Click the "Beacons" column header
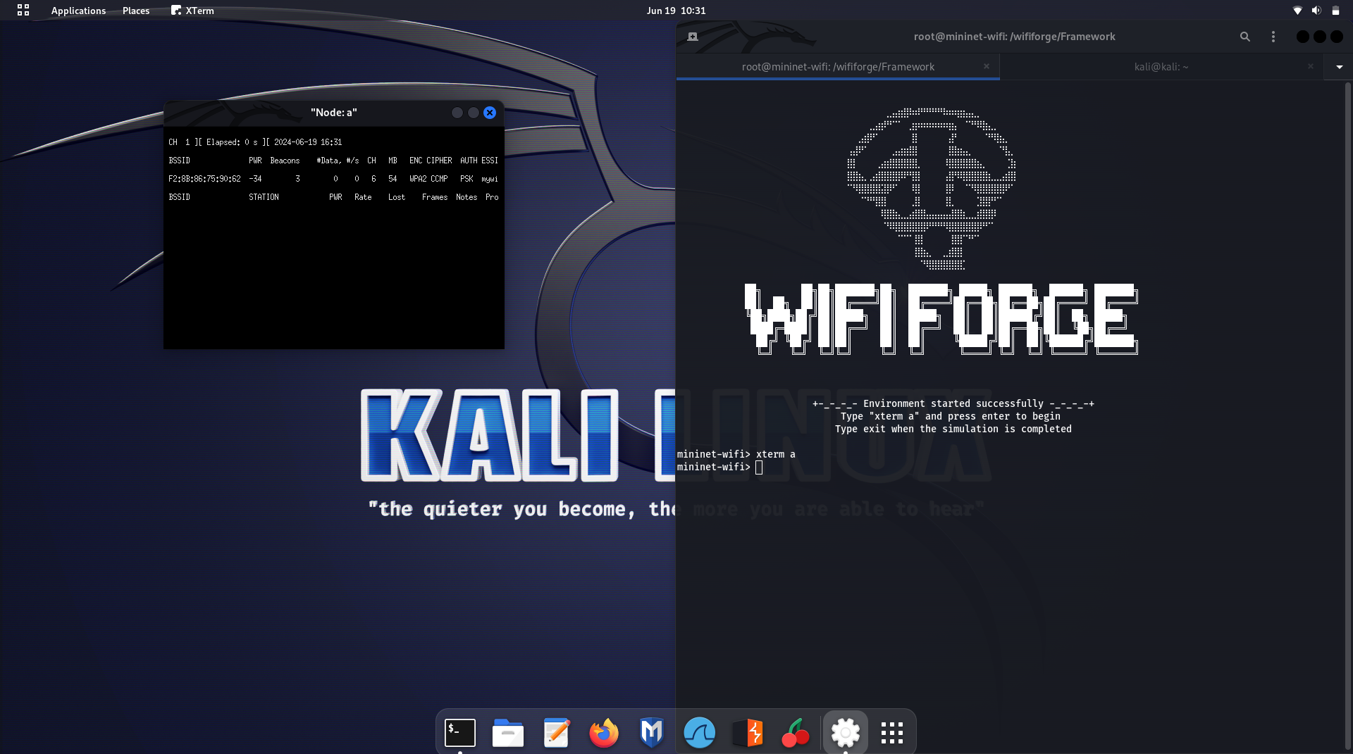This screenshot has height=754, width=1353. click(285, 161)
